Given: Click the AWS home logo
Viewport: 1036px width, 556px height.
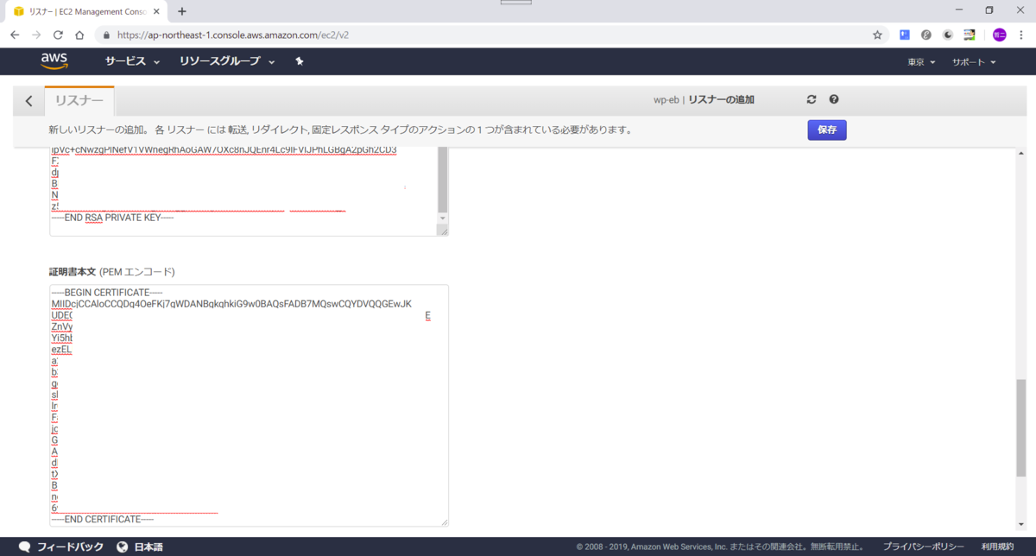Looking at the screenshot, I should point(54,61).
